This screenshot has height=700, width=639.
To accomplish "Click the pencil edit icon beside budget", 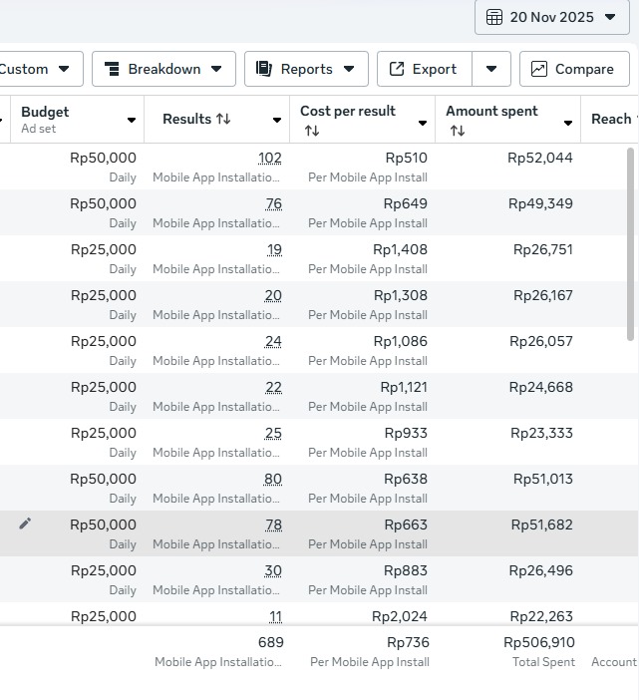I will coord(25,524).
